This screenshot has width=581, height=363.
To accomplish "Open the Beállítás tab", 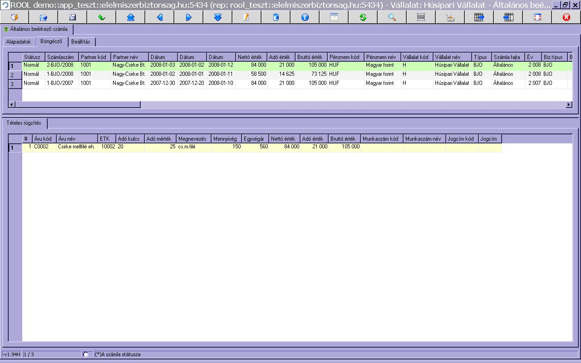I will [x=81, y=42].
